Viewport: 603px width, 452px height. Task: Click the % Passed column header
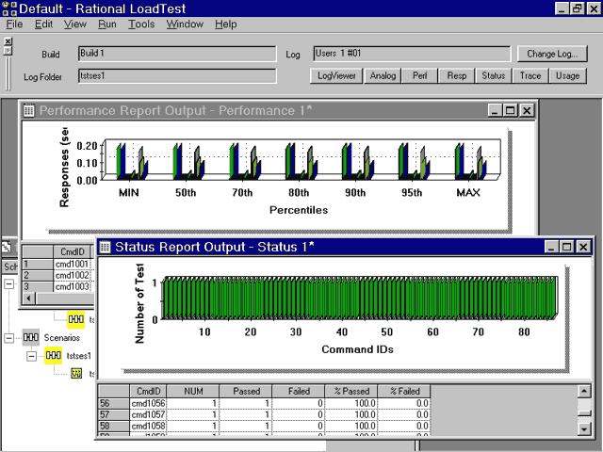(351, 392)
